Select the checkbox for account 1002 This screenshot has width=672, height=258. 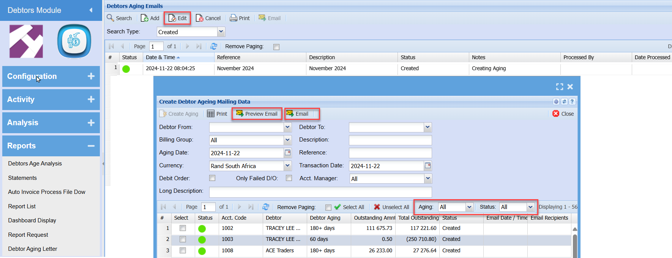click(x=183, y=228)
